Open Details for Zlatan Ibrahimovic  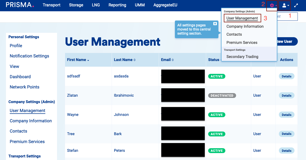coord(286,96)
